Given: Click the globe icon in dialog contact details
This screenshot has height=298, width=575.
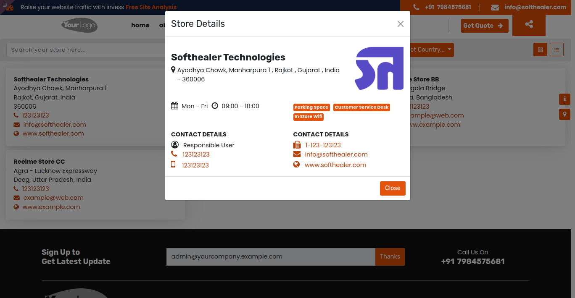Looking at the screenshot, I should (296, 165).
